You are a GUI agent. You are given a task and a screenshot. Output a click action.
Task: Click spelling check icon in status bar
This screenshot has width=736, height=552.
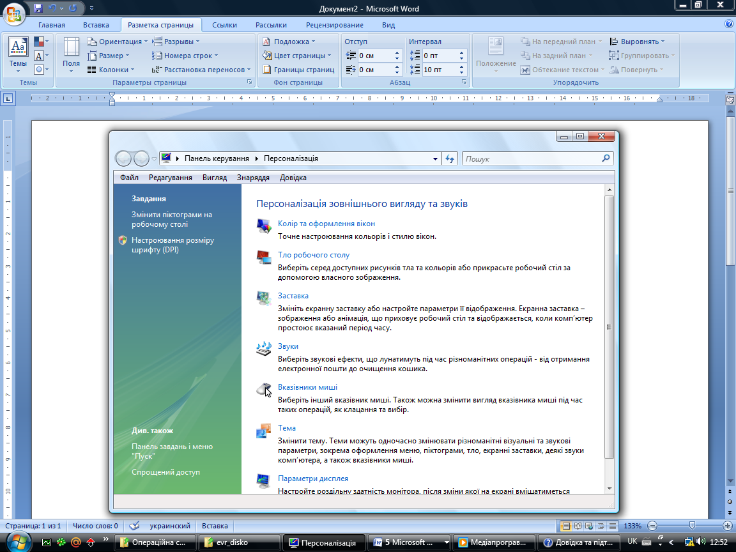click(x=134, y=526)
